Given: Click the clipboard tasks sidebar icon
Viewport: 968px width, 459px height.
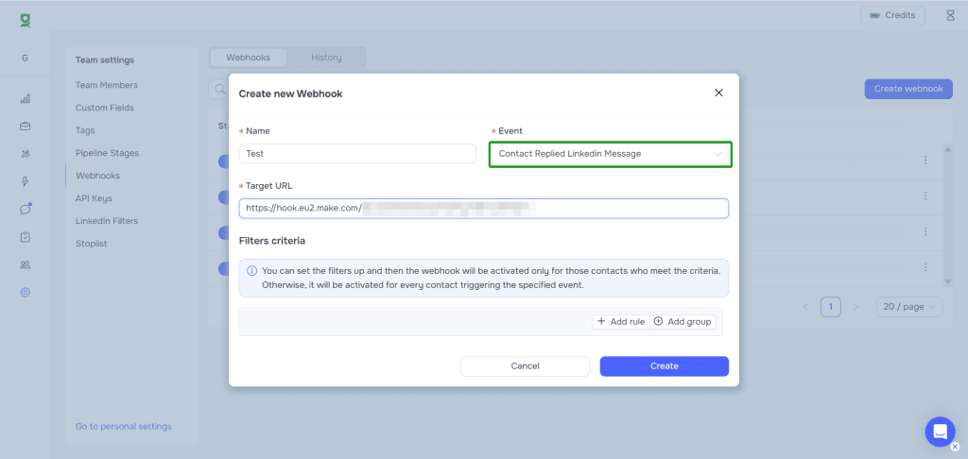Looking at the screenshot, I should [26, 237].
